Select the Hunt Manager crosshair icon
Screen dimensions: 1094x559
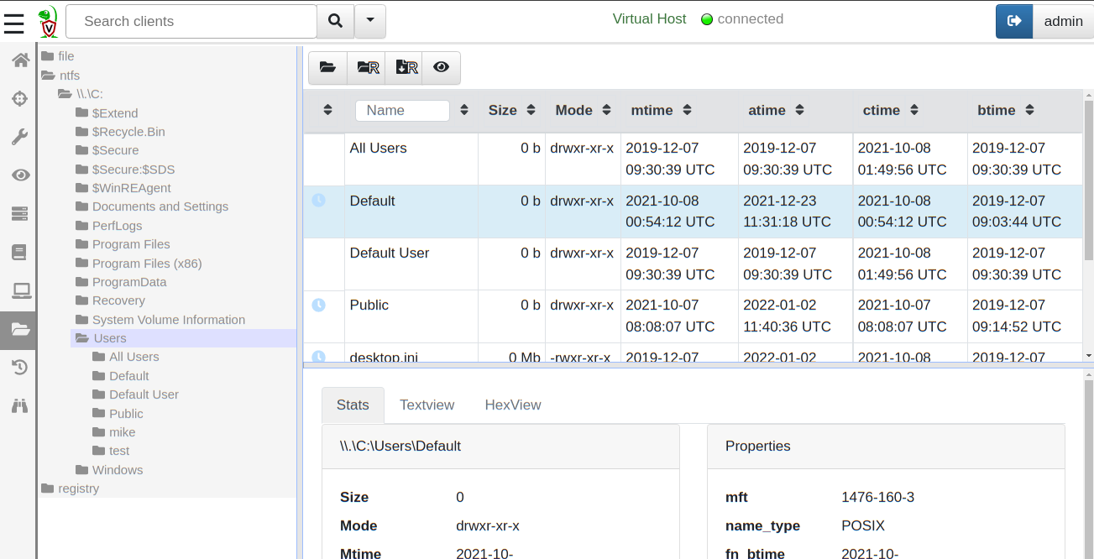click(19, 98)
